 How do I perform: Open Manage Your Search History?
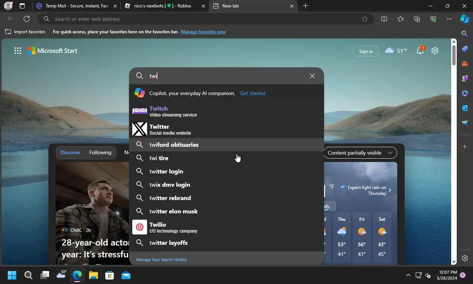(x=161, y=260)
